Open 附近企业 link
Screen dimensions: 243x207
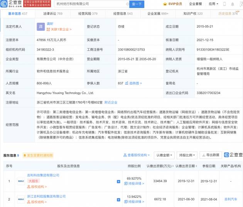[111, 102]
